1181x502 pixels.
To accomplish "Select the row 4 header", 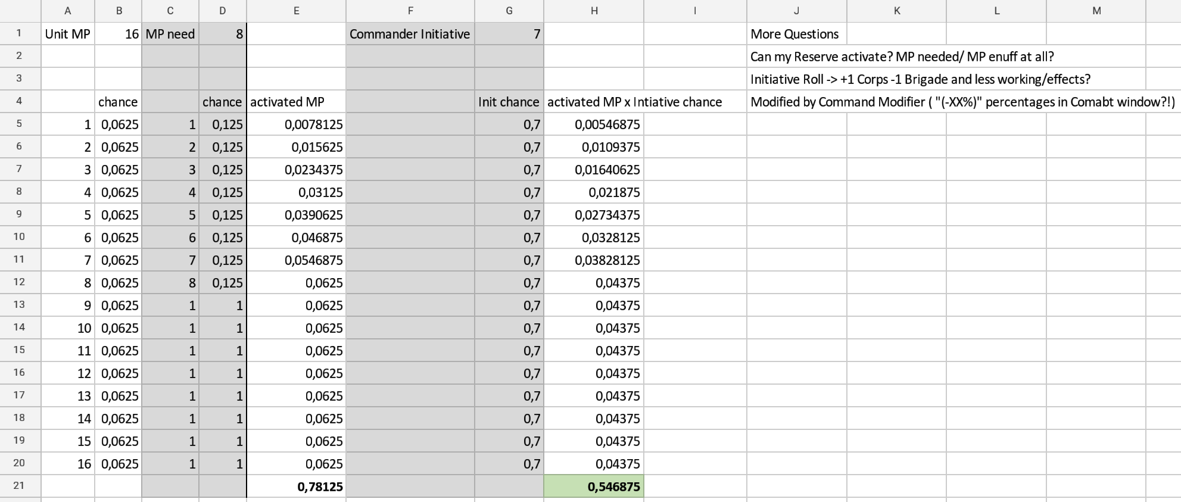I will 19,101.
